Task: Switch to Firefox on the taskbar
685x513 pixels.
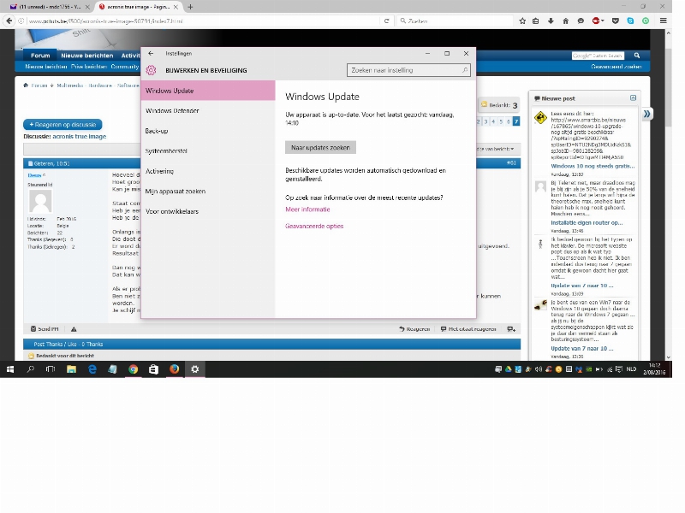Action: [175, 369]
